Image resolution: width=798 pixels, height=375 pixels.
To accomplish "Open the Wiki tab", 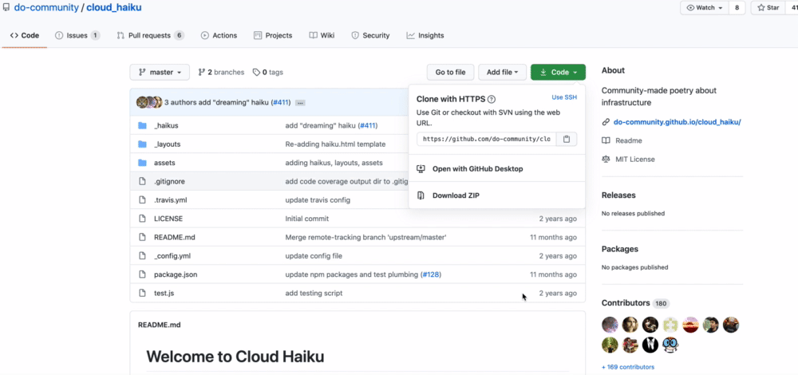I will (x=322, y=36).
